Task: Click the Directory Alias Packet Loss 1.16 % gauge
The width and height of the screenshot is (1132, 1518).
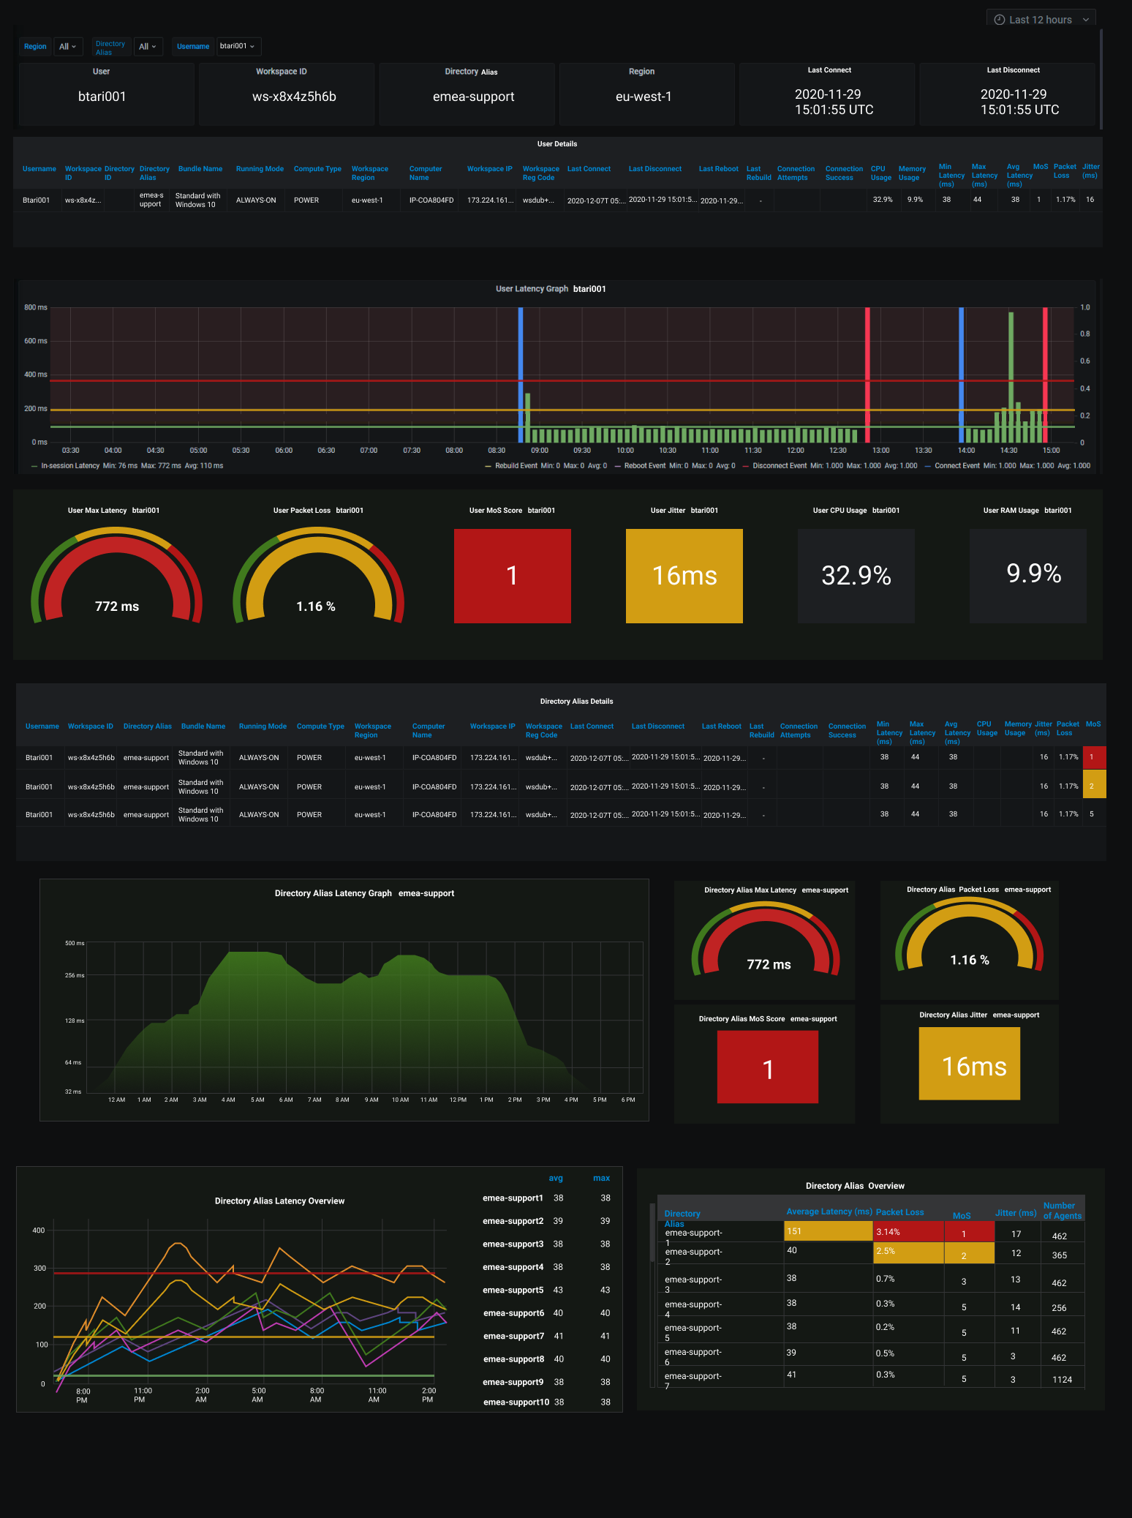Action: 970,936
